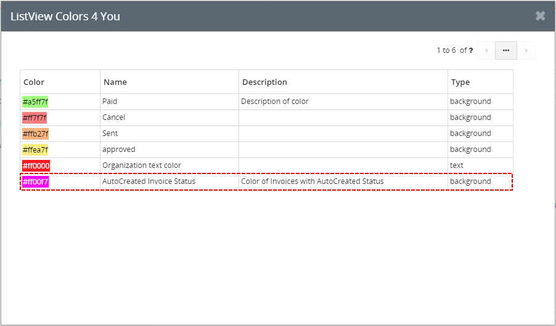Sort by Description column header
Viewport: 556px width, 326px height.
264,82
